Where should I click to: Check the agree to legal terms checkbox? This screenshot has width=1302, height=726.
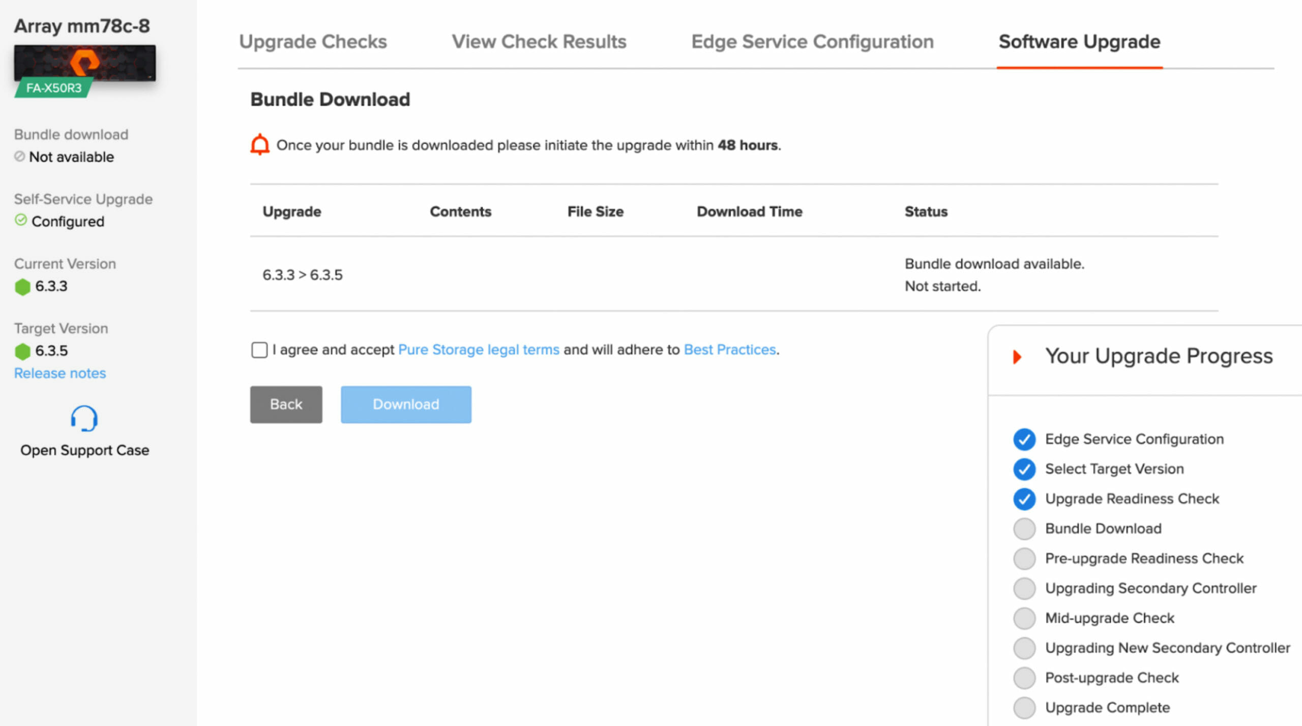tap(259, 350)
